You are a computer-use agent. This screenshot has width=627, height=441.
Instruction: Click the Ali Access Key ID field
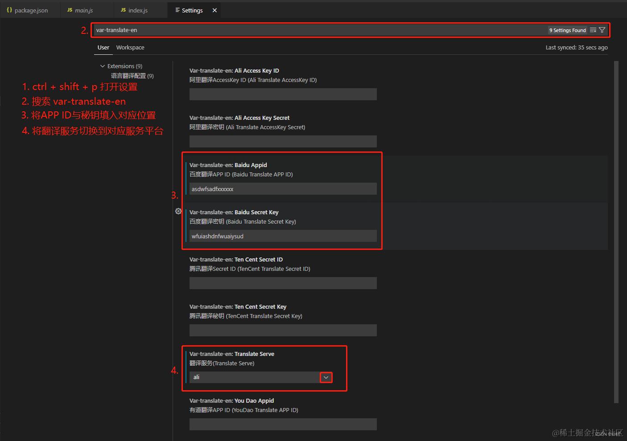tap(283, 94)
